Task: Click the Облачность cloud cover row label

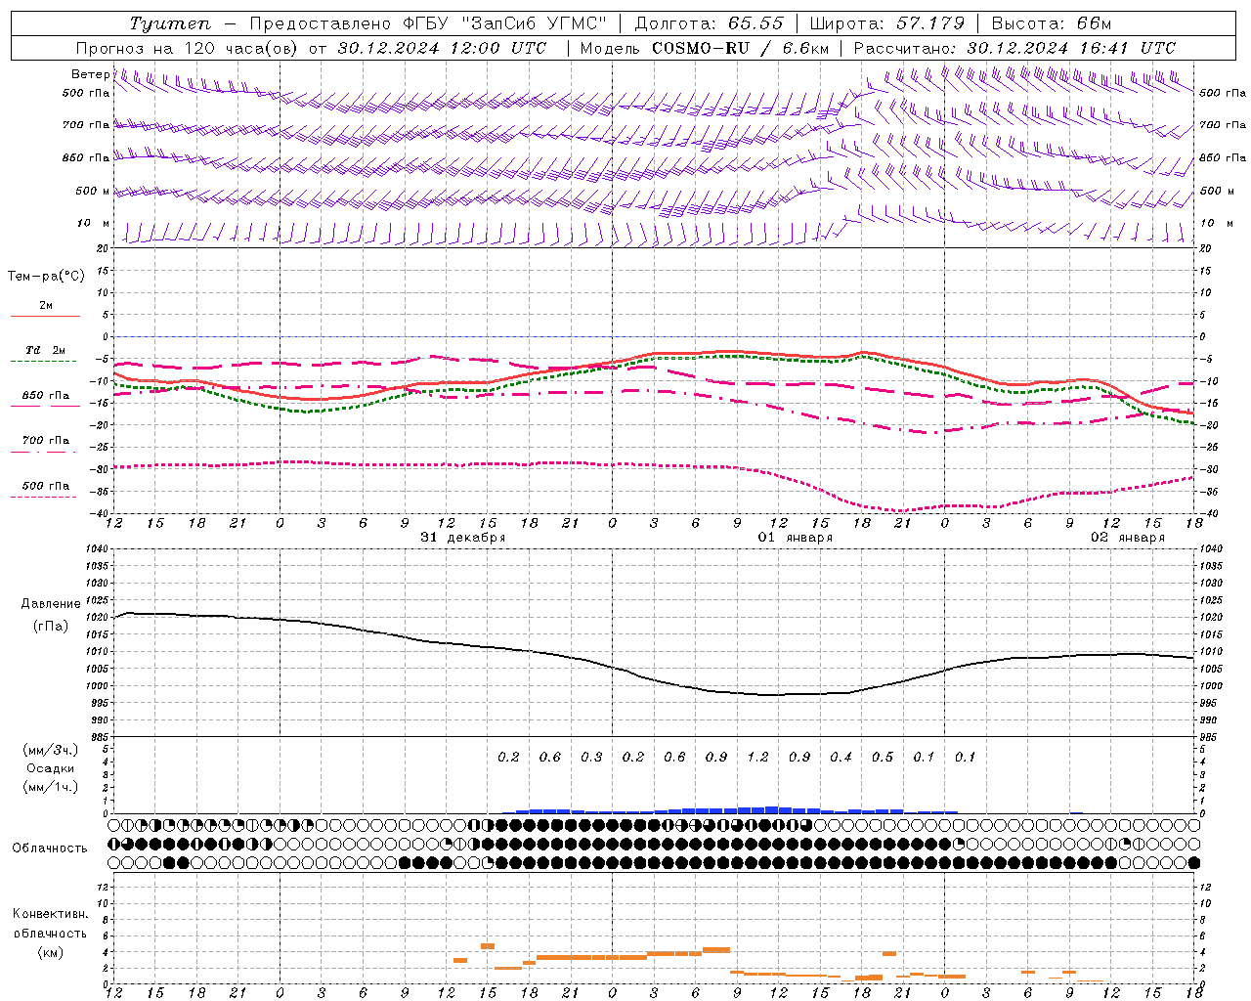Action: click(50, 848)
